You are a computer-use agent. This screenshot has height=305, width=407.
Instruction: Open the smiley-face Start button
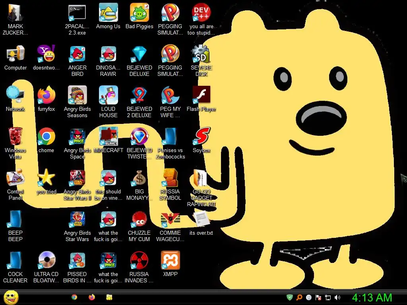pyautogui.click(x=11, y=297)
